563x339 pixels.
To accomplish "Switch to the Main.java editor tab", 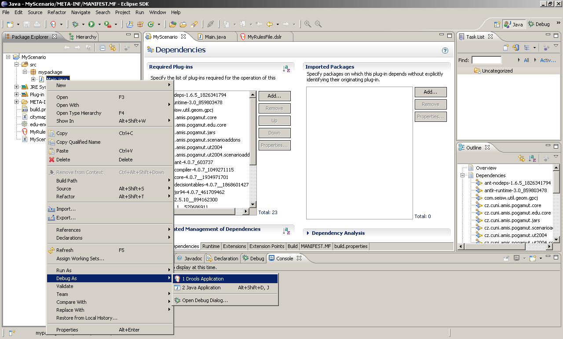I will pos(216,37).
